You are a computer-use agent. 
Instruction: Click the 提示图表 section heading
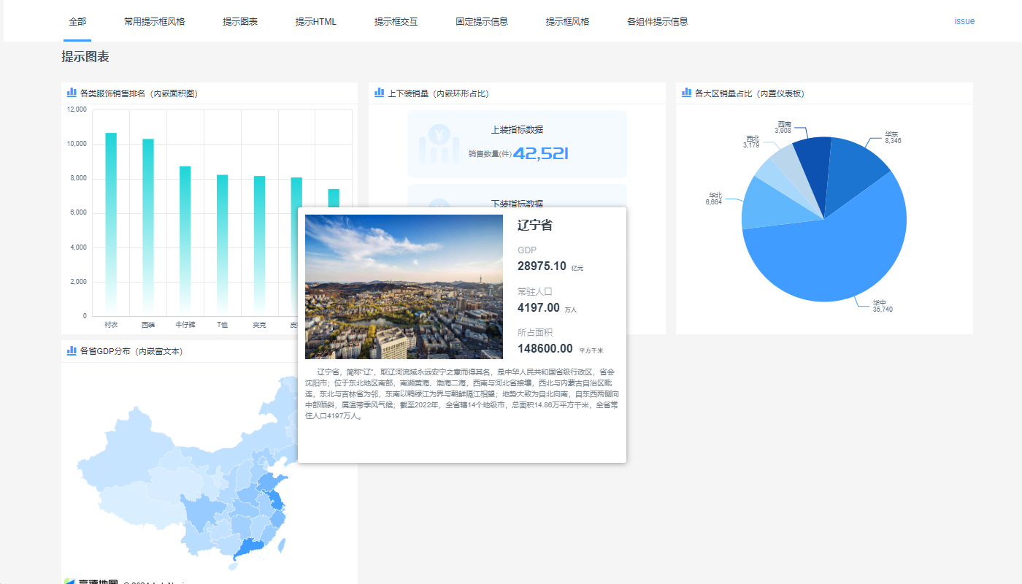click(x=85, y=56)
